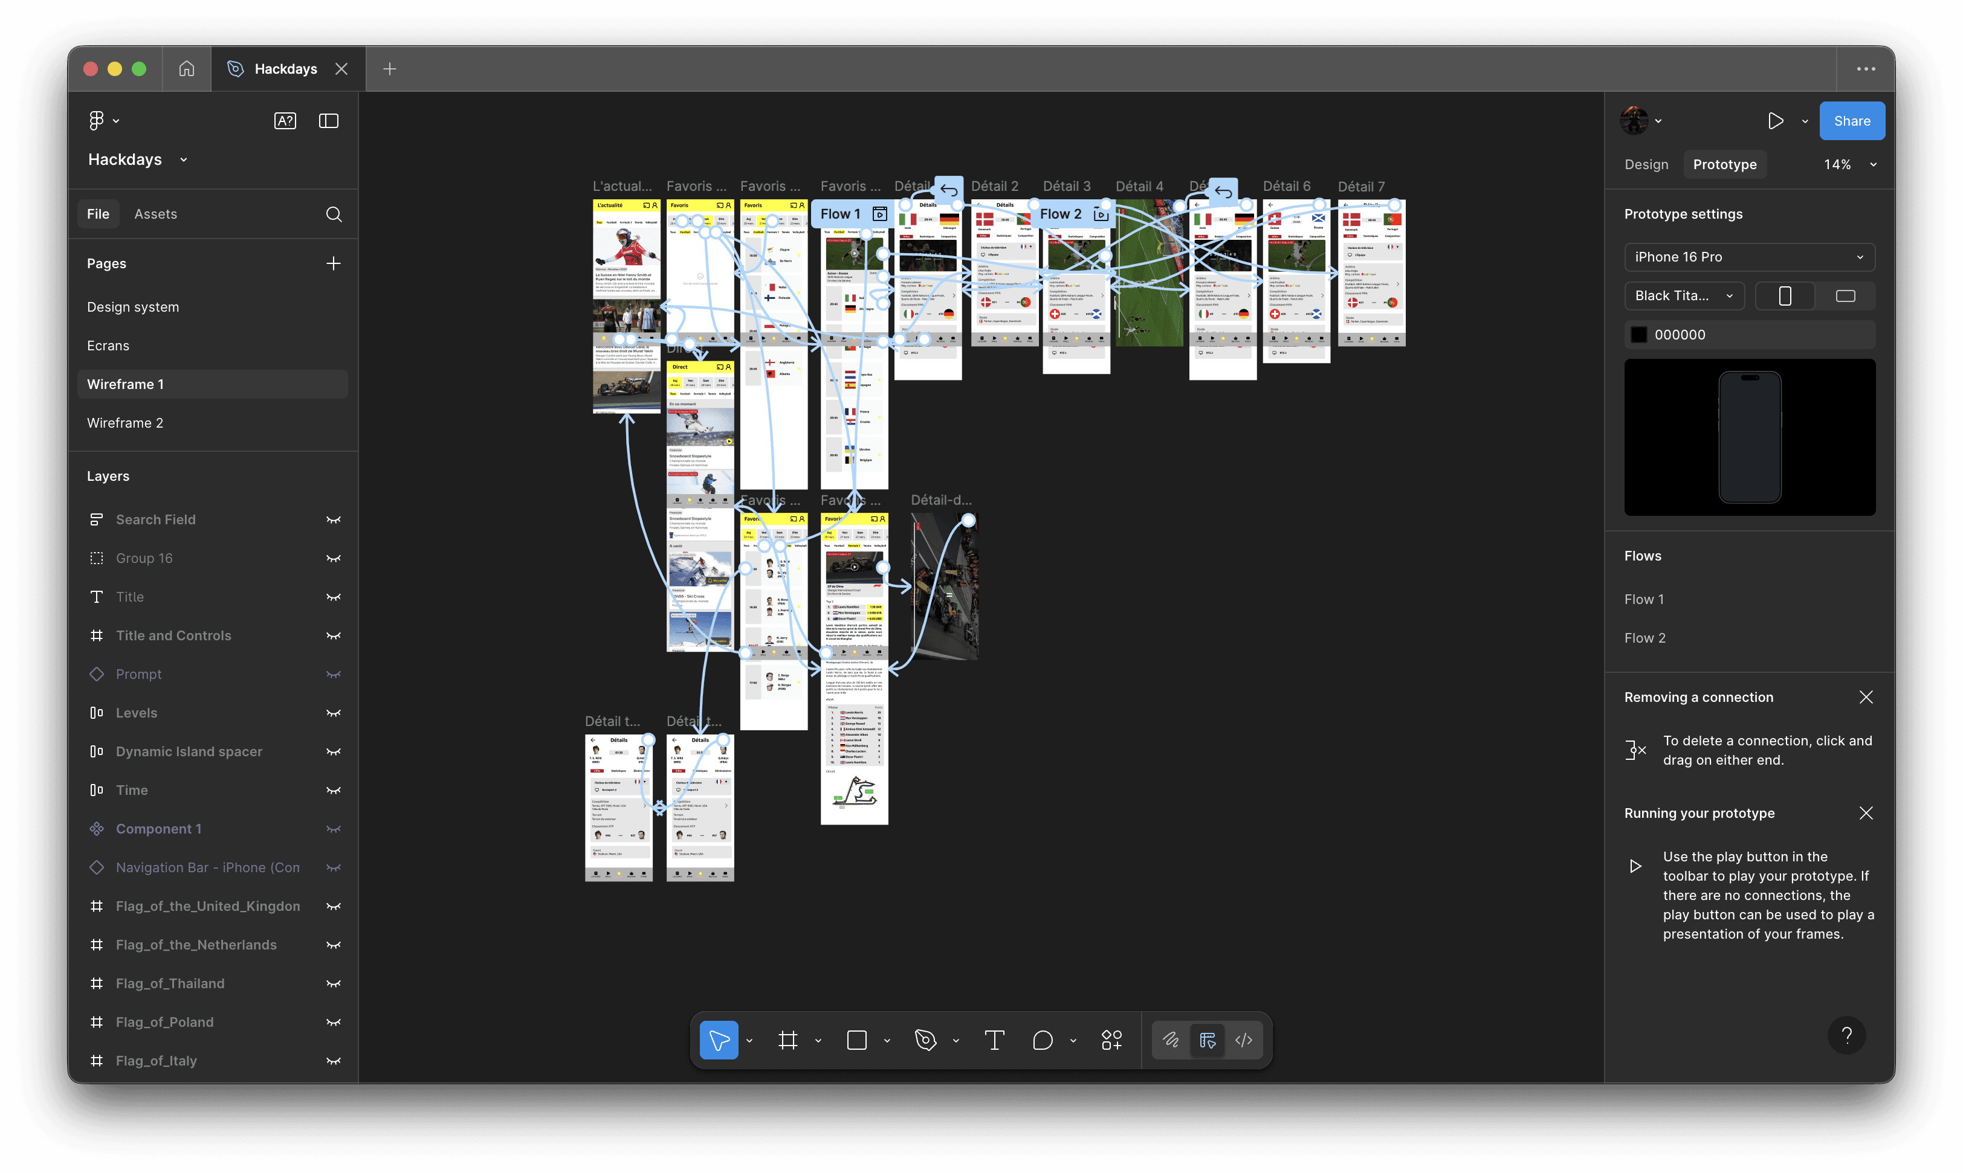
Task: Open a new tab with plus
Action: [389, 69]
